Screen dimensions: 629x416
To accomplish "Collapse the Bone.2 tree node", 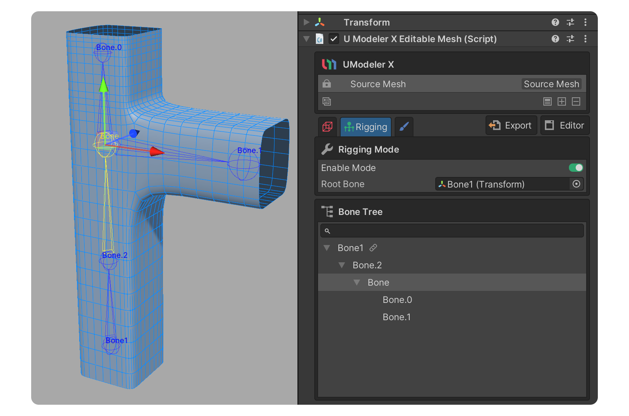I will click(x=342, y=265).
